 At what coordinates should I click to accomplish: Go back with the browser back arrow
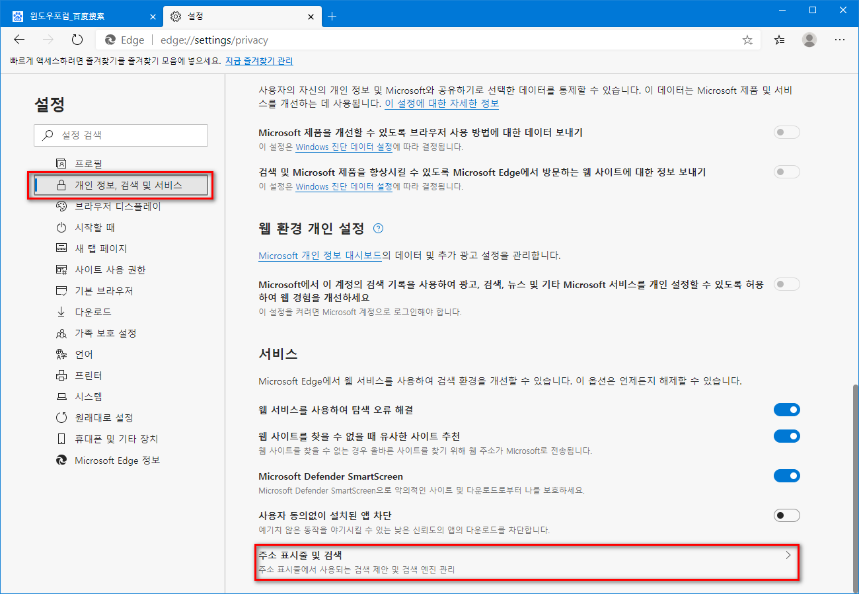tap(19, 40)
